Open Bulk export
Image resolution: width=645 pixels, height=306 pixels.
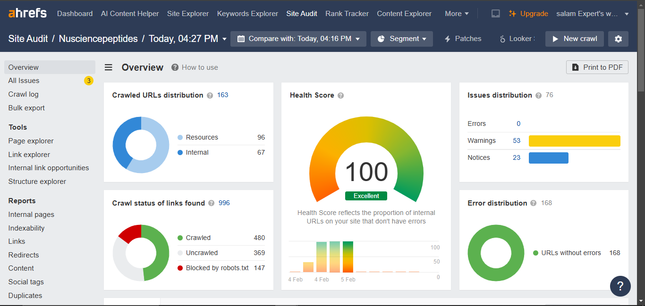pyautogui.click(x=26, y=108)
